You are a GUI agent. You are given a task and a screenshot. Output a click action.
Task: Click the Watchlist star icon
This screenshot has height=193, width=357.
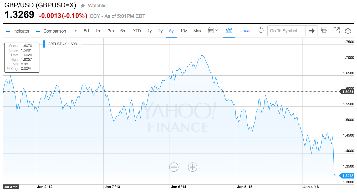coord(83,6)
